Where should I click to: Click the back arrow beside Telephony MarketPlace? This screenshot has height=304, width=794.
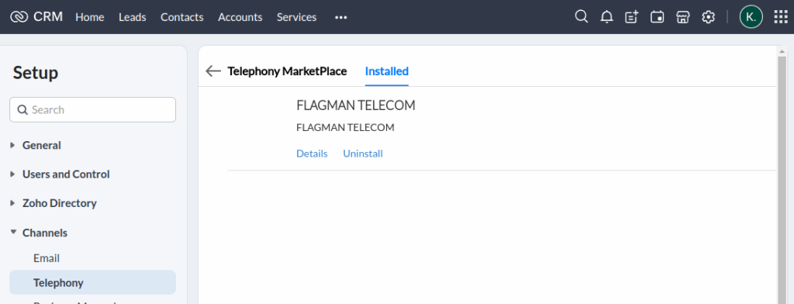(x=213, y=71)
